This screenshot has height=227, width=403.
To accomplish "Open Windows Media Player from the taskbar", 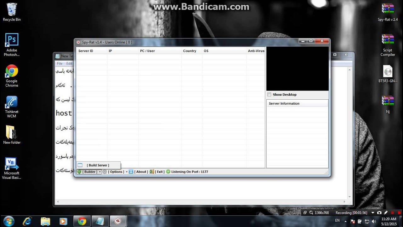I will (63, 221).
